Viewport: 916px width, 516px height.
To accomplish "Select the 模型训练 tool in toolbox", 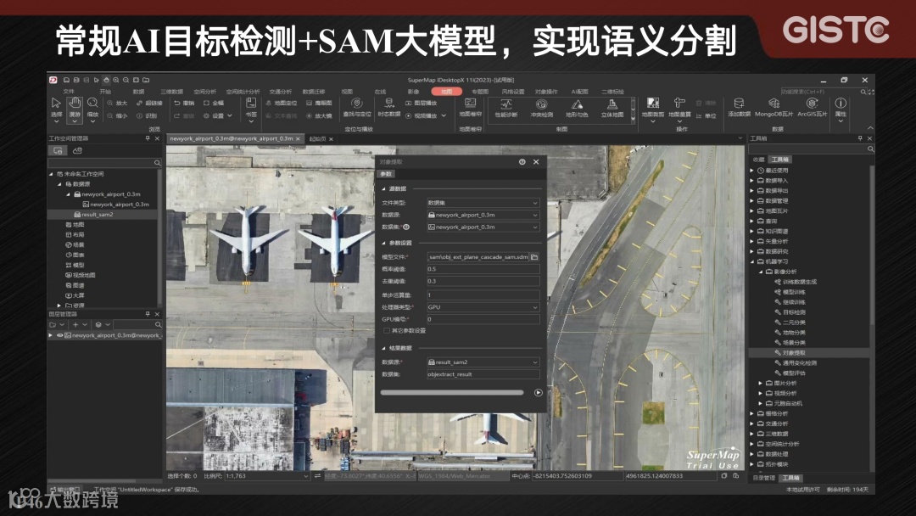I will (794, 292).
